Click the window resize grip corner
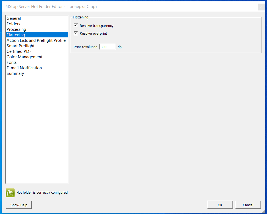 point(263,211)
